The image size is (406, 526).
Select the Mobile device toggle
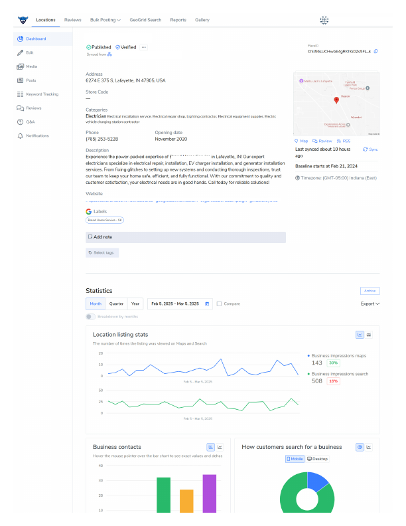(295, 459)
